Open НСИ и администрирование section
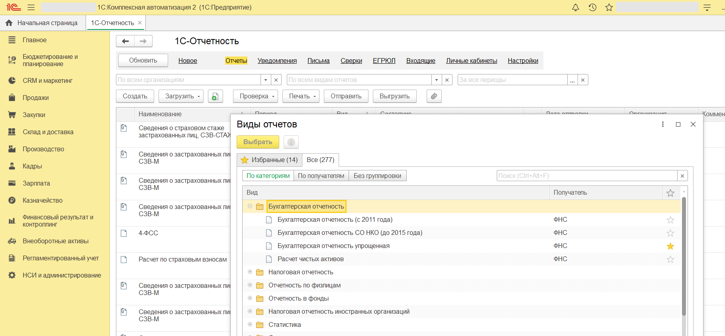Screen dimensions: 725x336 (x=62, y=275)
